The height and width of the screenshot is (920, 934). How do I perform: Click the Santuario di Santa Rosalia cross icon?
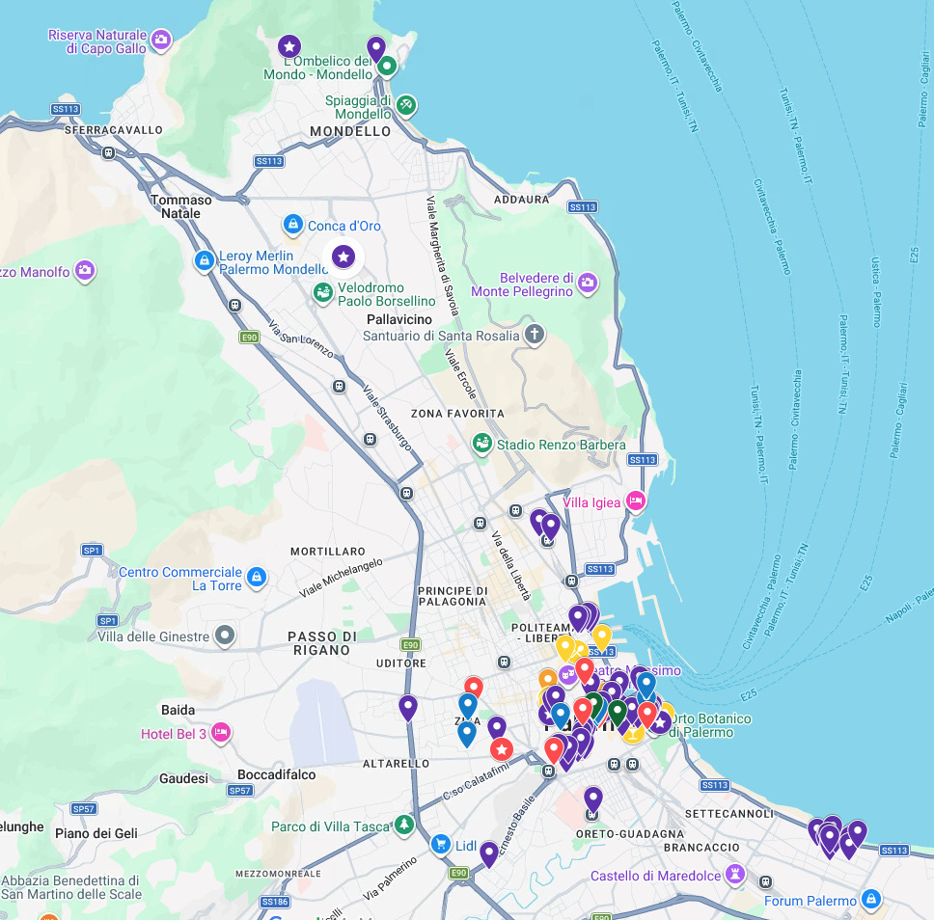(535, 335)
